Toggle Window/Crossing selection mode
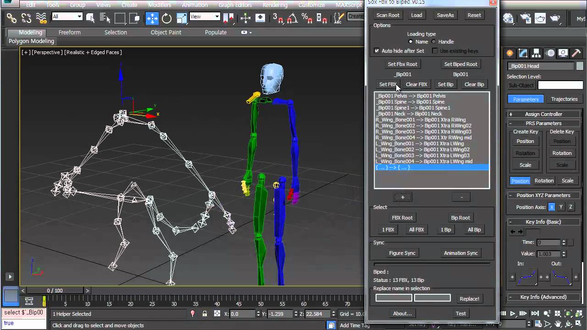Image resolution: width=587 pixels, height=330 pixels. (x=134, y=18)
